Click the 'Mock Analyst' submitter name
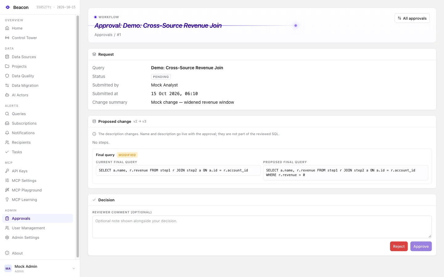444x277 pixels. [x=164, y=85]
